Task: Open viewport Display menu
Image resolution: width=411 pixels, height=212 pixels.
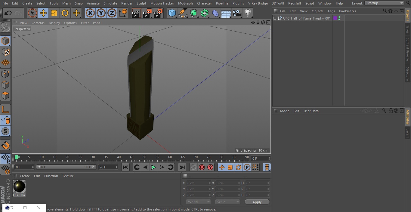Action: click(54, 23)
